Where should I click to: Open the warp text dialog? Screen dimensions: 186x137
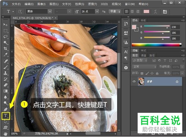point(155,12)
